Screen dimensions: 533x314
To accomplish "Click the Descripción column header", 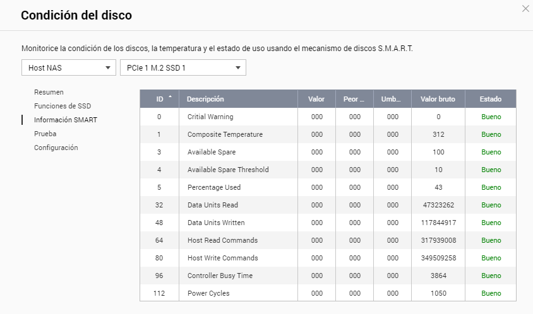I will (205, 99).
